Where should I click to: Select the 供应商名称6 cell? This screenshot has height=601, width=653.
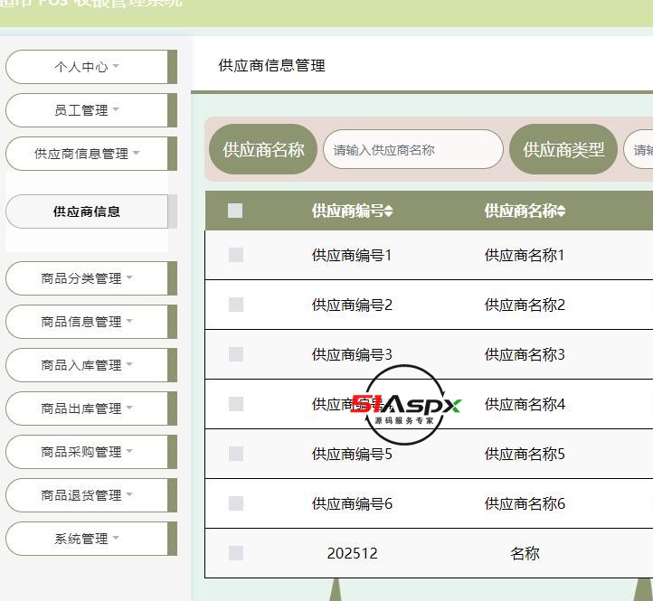pos(525,503)
